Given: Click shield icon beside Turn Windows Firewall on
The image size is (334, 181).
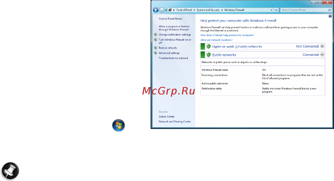Looking at the screenshot, I should pyautogui.click(x=155, y=40).
